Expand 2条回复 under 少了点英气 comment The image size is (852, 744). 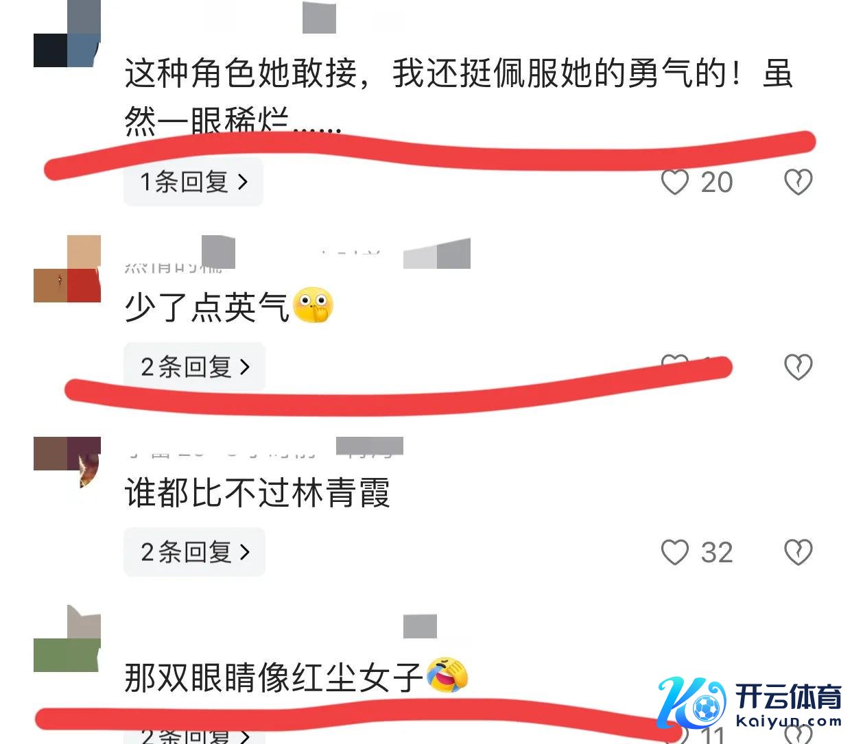tap(194, 367)
